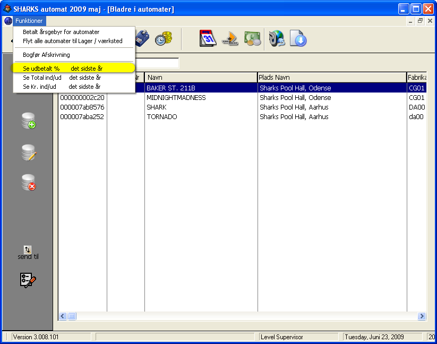The height and width of the screenshot is (344, 437).
Task: Open the Funktioner menu
Action: click(29, 21)
